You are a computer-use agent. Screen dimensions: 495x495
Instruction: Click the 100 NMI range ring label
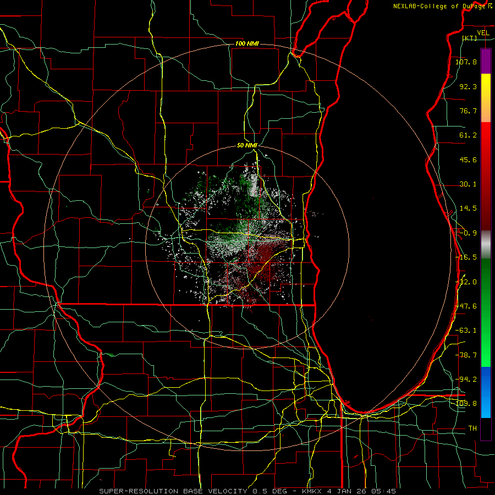(x=247, y=43)
